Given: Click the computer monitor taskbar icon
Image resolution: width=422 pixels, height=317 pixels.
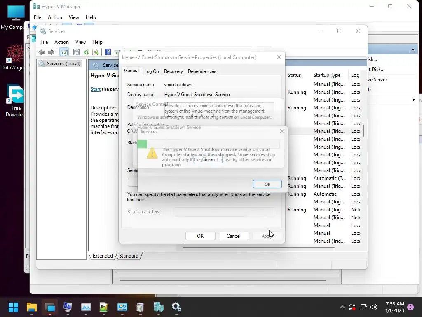Looking at the screenshot, I should 68,307.
